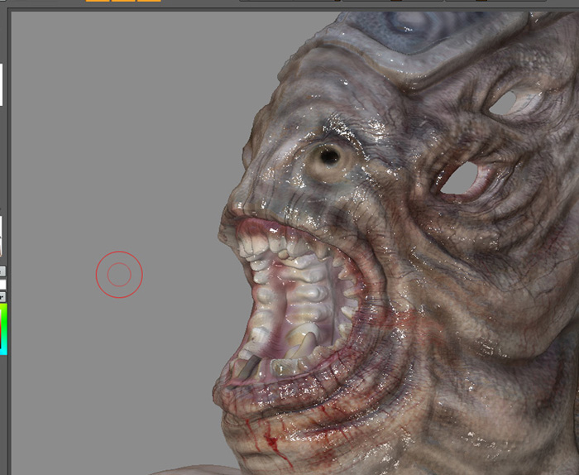This screenshot has width=579, height=475.
Task: Pick a hue from the green-cyan color picker strip
Action: [x=3, y=329]
